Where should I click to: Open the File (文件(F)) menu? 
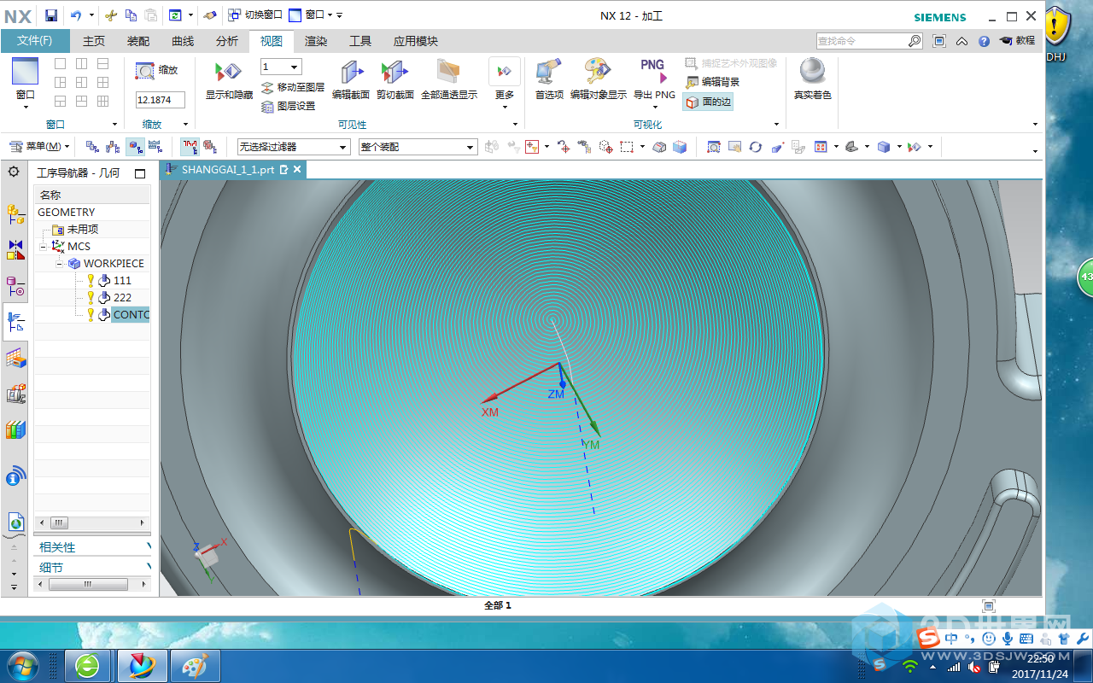(35, 41)
